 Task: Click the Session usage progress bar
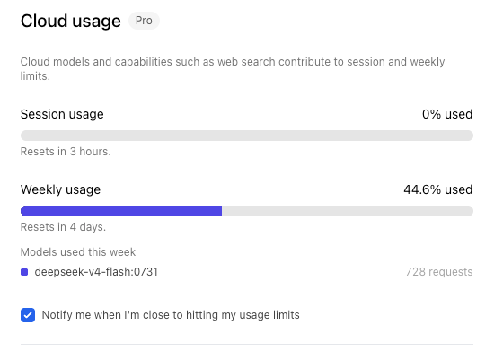click(247, 136)
